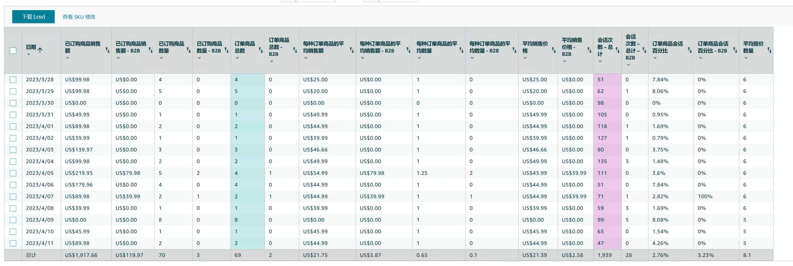
Task: Click the sales value US$219.95
Action: coord(79,173)
